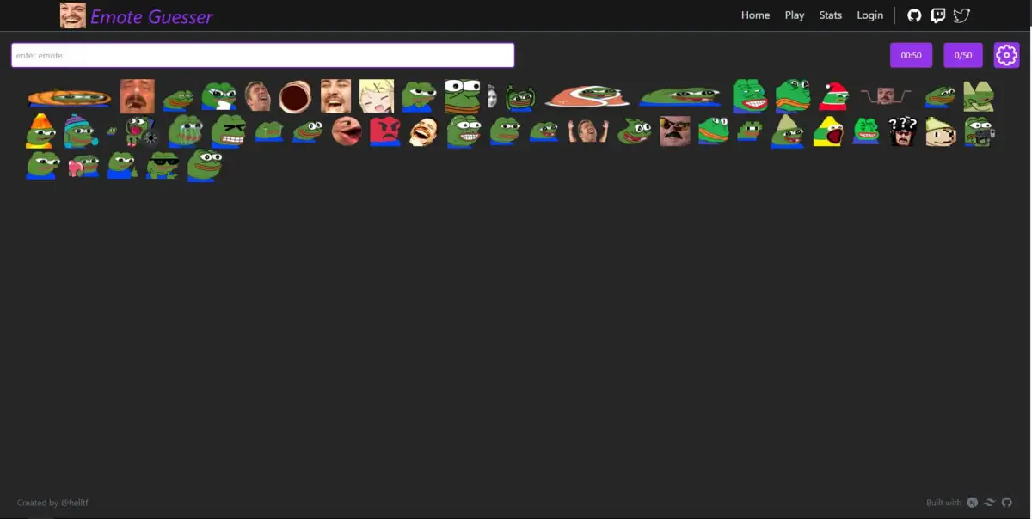Click the GitHub icon in the footer

[x=1006, y=503]
